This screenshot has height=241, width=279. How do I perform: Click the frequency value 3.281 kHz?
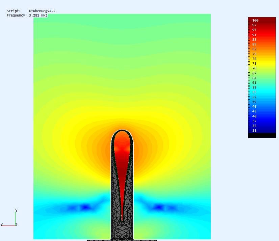tap(38, 15)
